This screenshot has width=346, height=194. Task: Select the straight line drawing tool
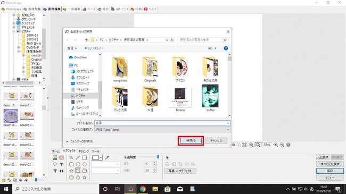78,158
